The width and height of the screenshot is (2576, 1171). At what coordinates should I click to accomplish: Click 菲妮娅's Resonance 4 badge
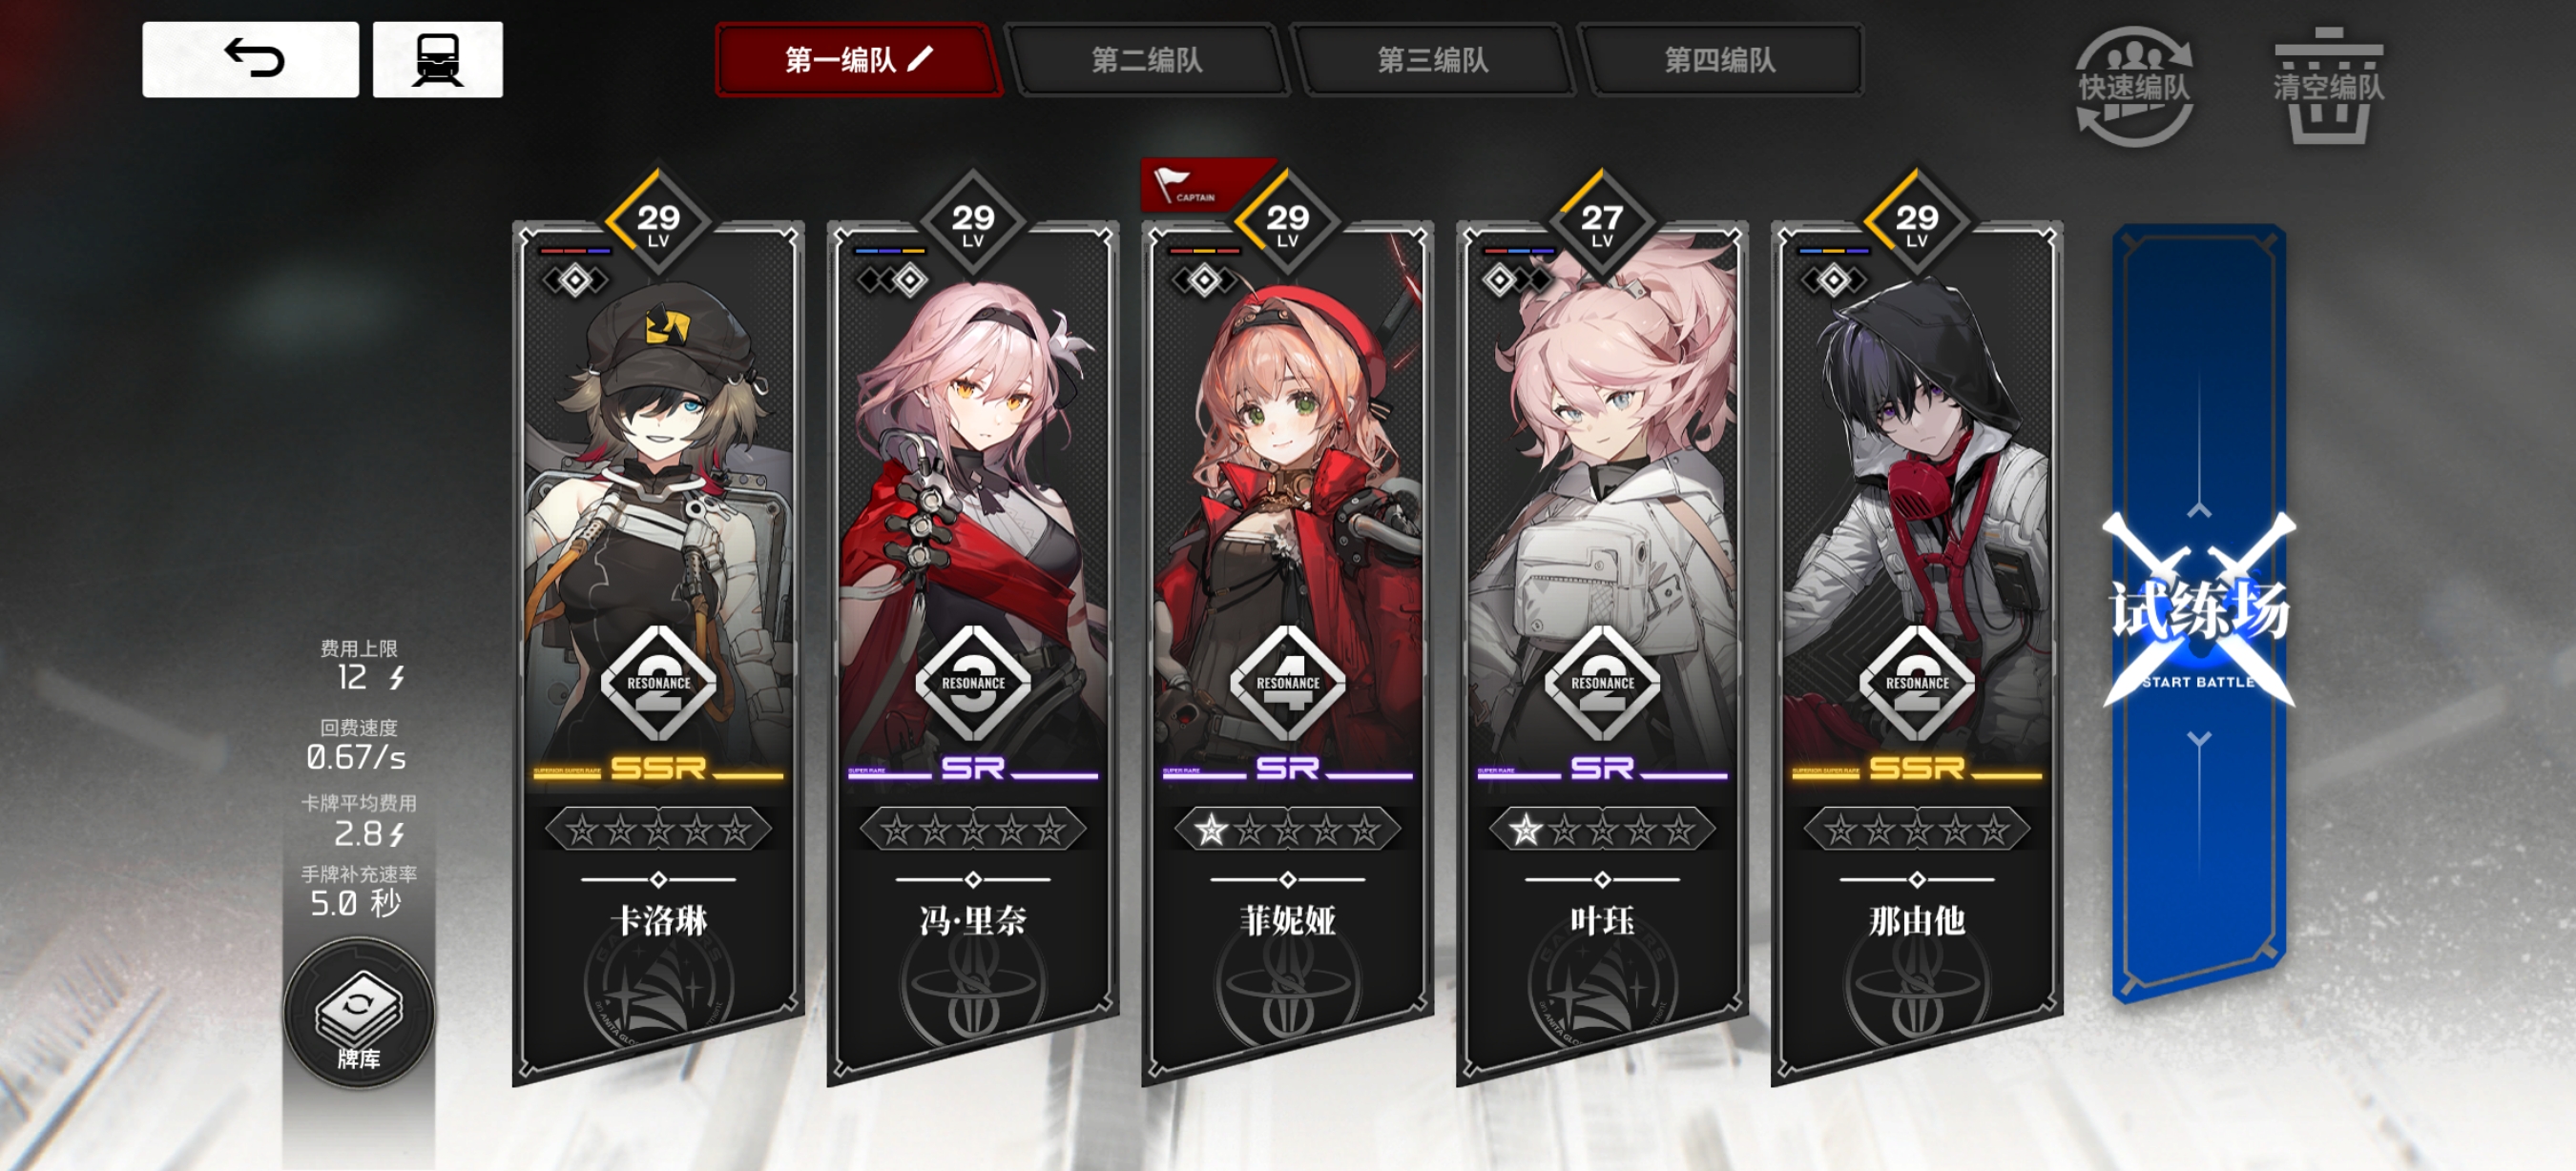[x=1287, y=684]
